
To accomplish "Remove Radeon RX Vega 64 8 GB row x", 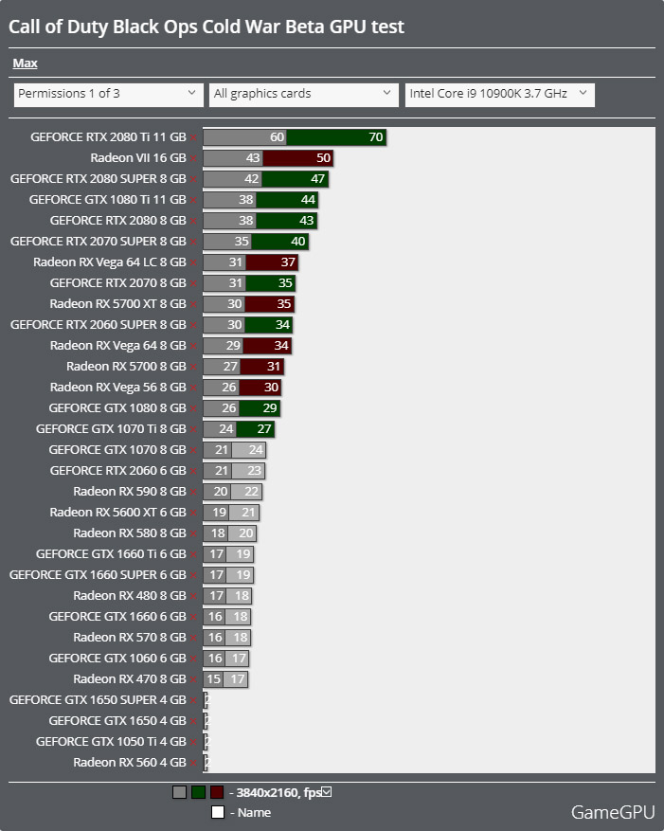I will pos(193,346).
